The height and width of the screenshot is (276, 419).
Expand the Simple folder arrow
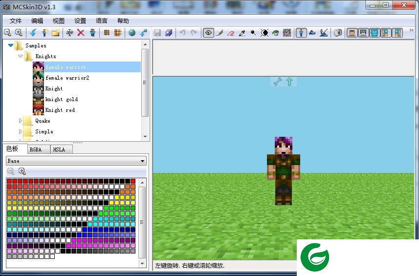21,131
